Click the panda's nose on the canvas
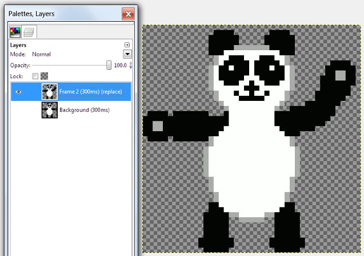 pos(250,87)
